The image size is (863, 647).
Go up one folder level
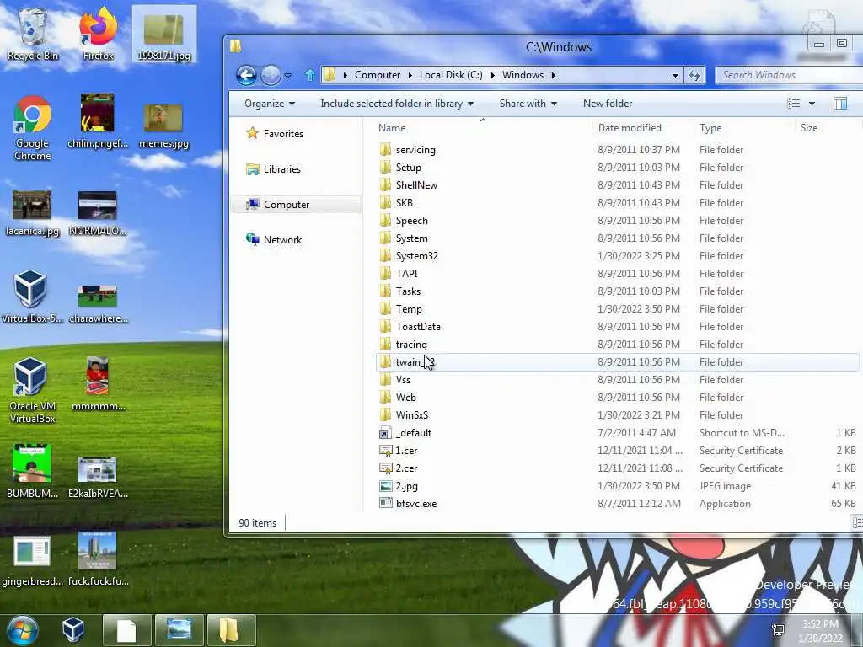click(310, 75)
